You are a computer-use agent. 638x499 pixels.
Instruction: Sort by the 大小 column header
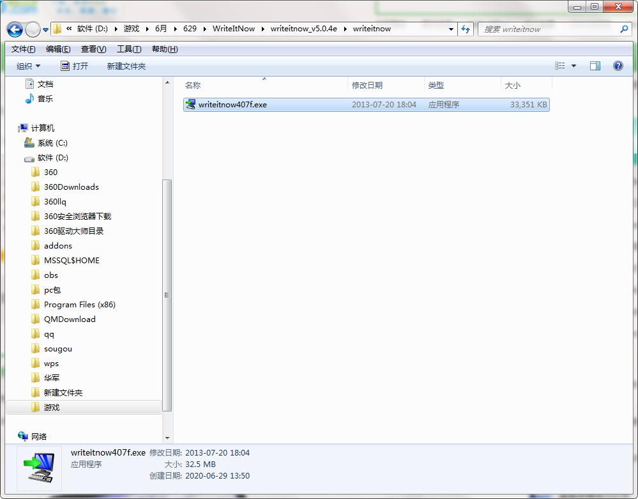pyautogui.click(x=526, y=85)
